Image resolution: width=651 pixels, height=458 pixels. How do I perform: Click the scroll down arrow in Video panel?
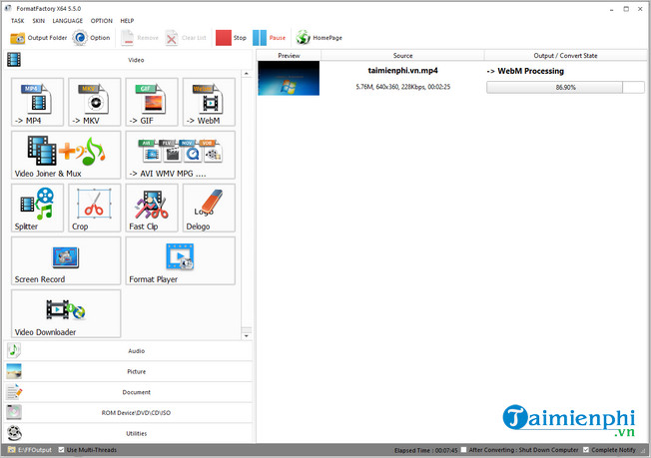[247, 336]
